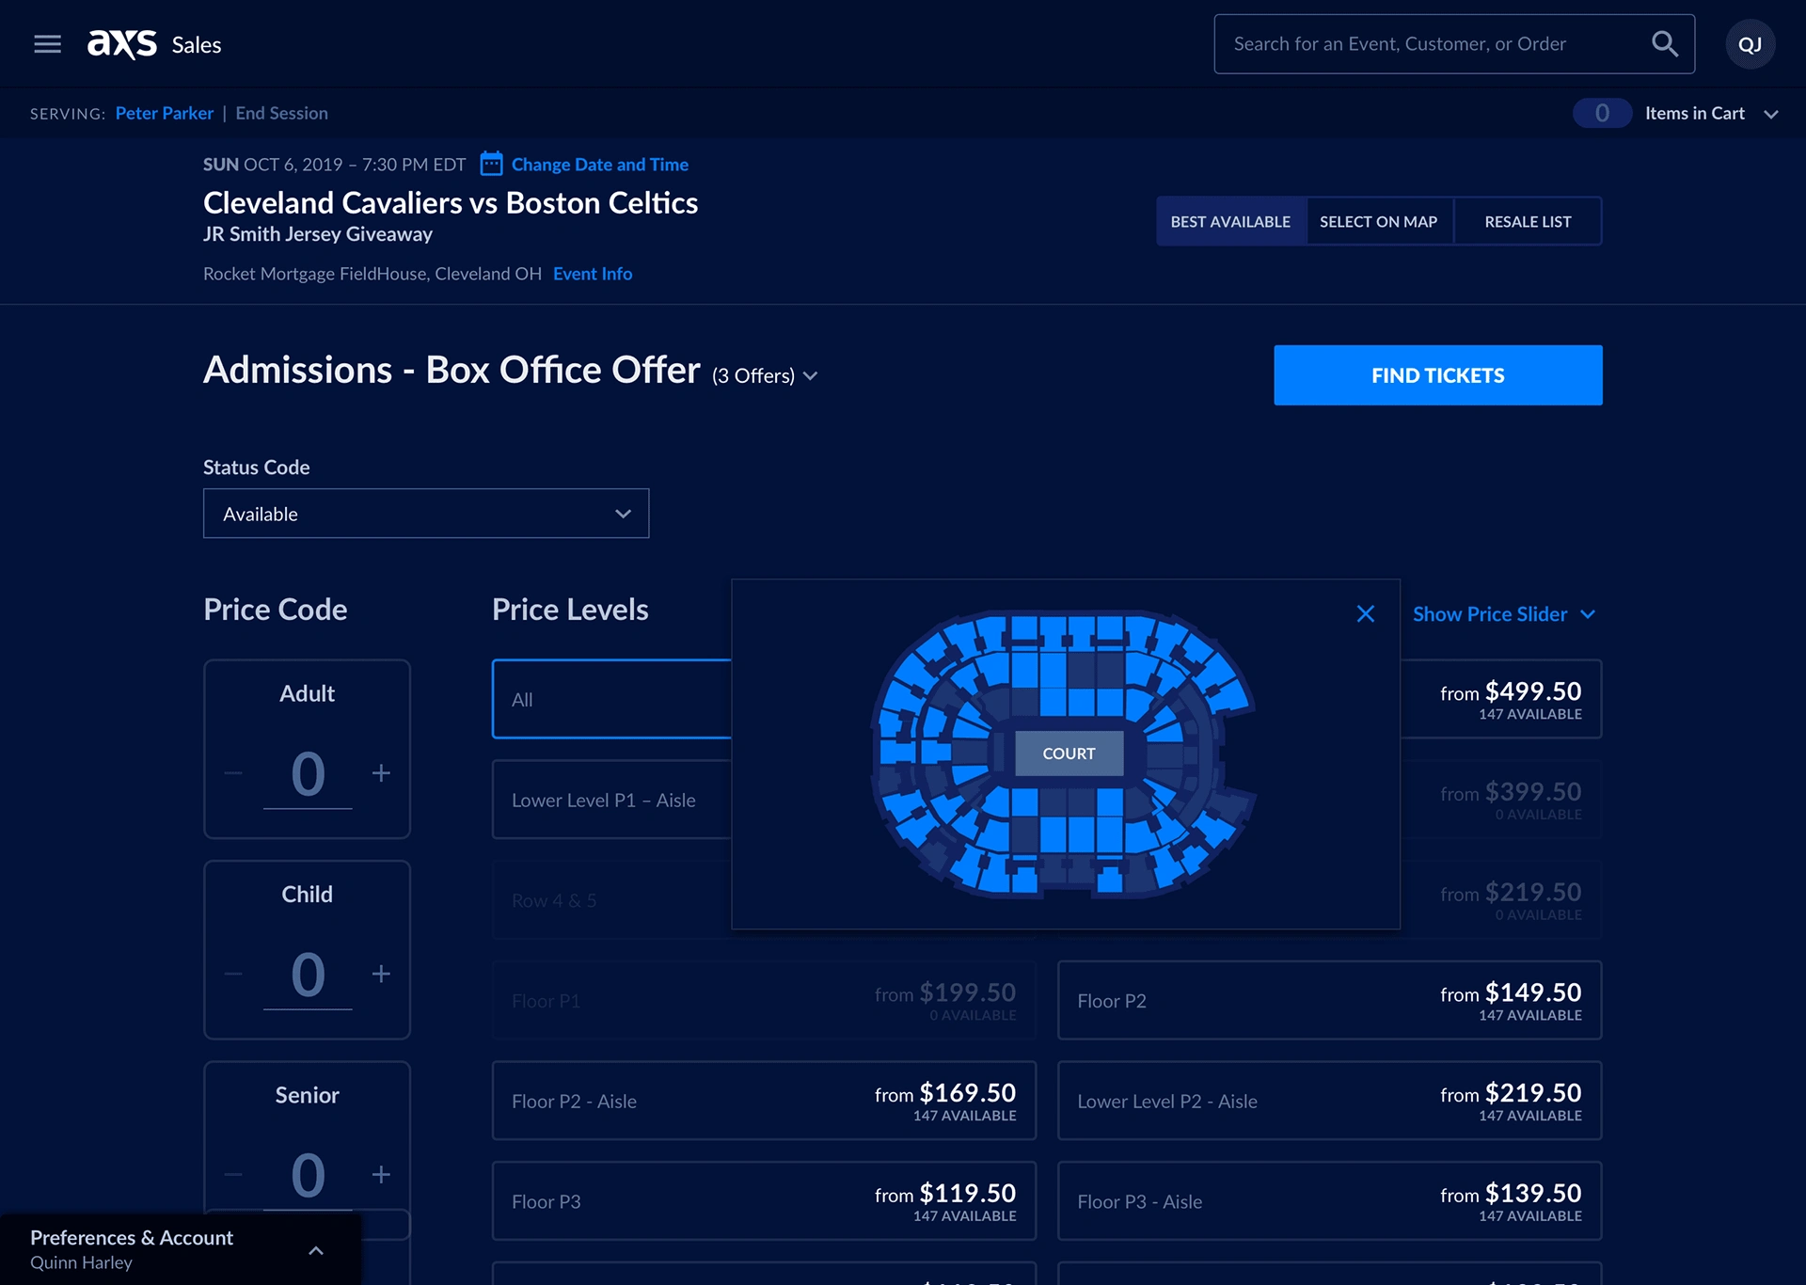Select the Floor P2 price level

tap(1328, 1000)
